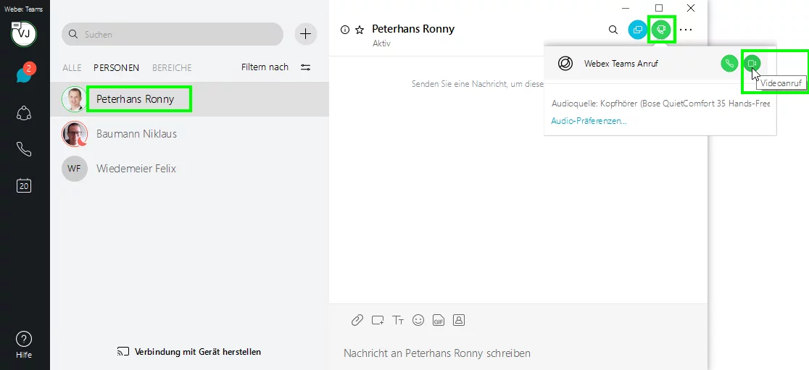
Task: Open Audio-Präferenzen link
Action: click(589, 121)
